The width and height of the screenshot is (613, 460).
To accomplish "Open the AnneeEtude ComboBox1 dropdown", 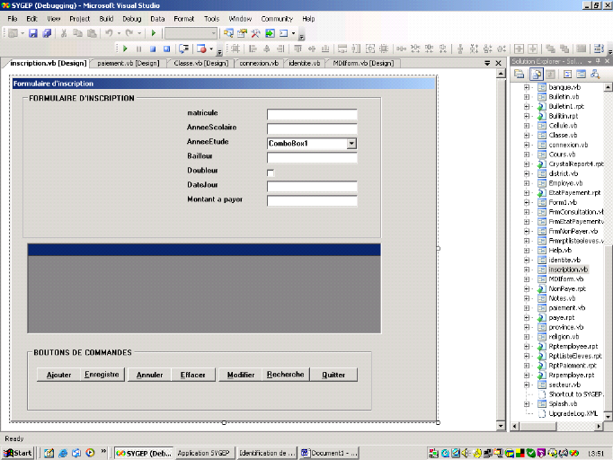I will pos(351,143).
